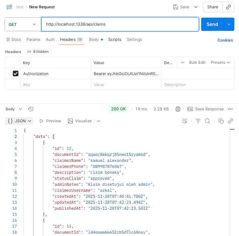This screenshot has height=236, width=239.
Task: Show the 8 hidden headers
Action: click(x=38, y=52)
